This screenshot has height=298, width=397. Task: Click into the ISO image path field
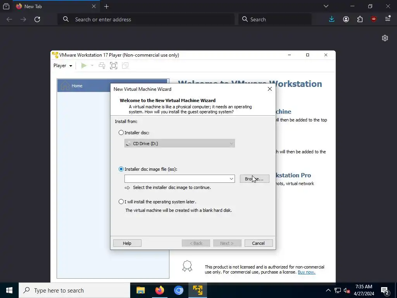click(176, 178)
